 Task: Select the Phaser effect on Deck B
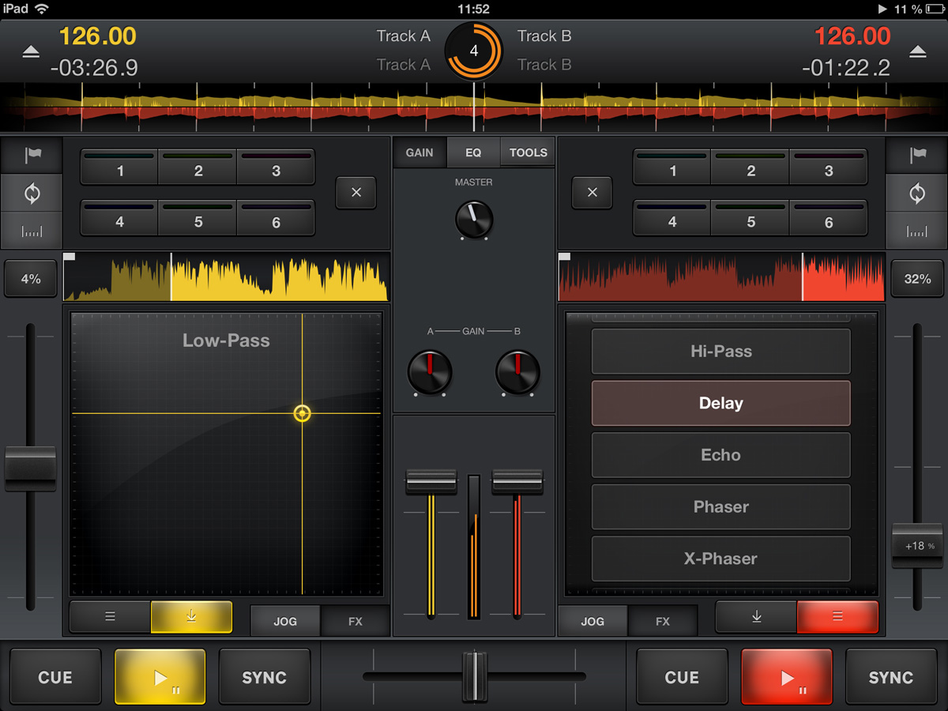[x=720, y=506]
